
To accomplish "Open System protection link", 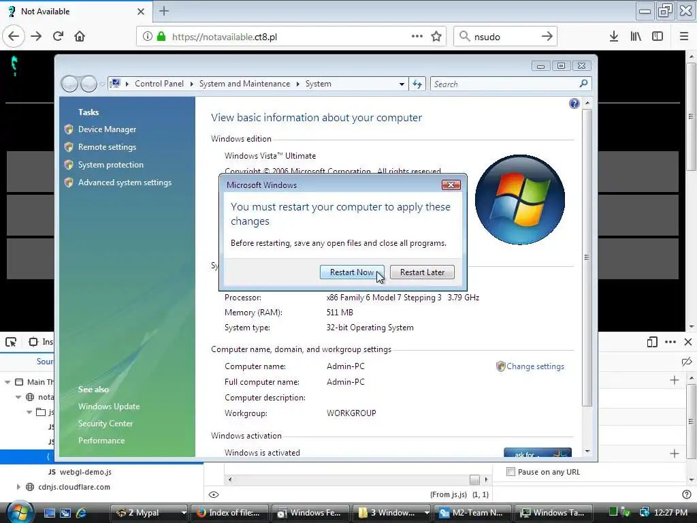I will pos(111,165).
